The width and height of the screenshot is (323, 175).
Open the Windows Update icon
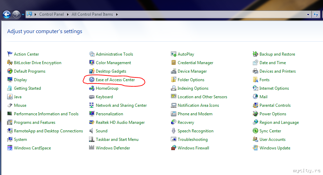pos(255,148)
